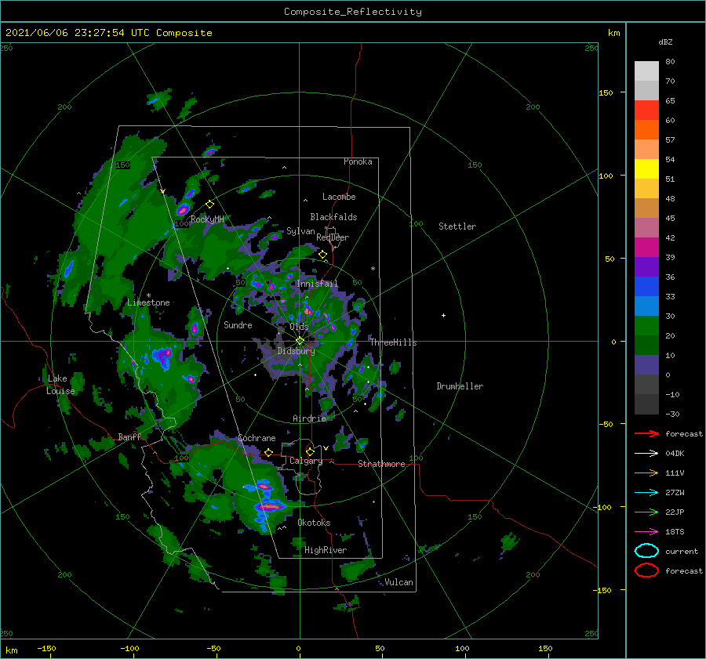Click the Olds town label
The height and width of the screenshot is (659, 706).
(x=299, y=326)
